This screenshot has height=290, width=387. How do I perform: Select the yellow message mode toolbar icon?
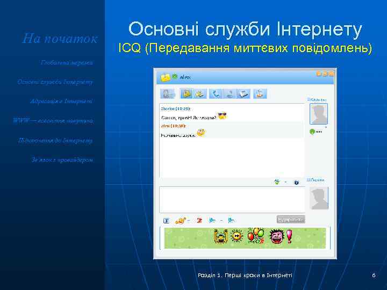point(187,93)
